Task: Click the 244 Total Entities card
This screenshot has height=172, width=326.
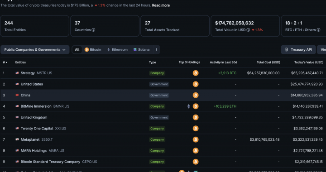Action: pos(34,26)
